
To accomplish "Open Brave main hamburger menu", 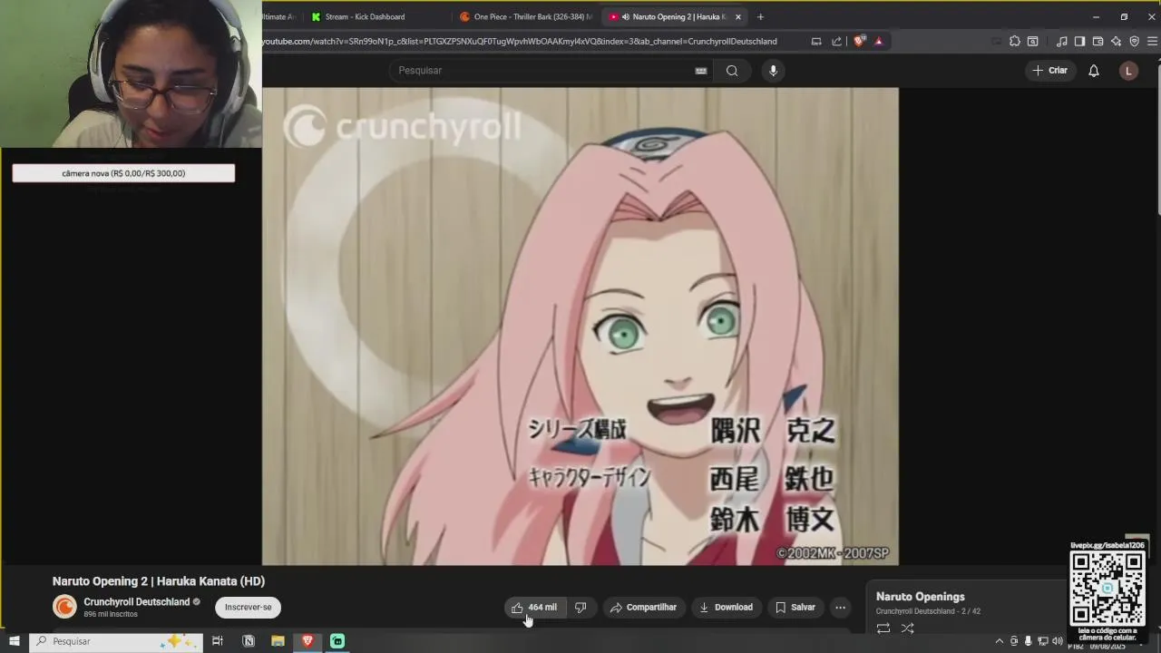I will pyautogui.click(x=1153, y=41).
